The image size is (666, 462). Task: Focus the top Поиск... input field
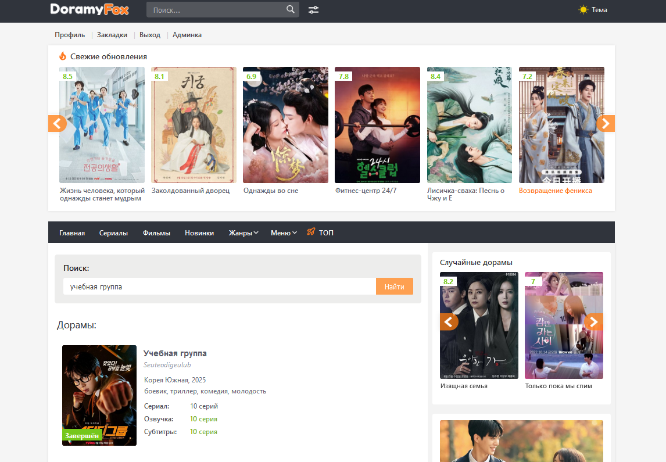217,10
